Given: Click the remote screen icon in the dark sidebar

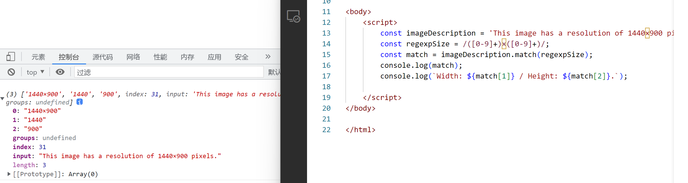Looking at the screenshot, I should [x=293, y=16].
